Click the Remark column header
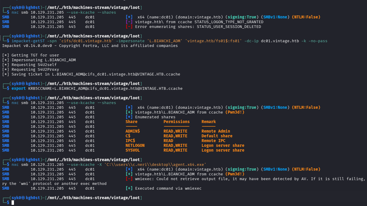Screen dimensions: 367x206 pyautogui.click(x=209, y=122)
